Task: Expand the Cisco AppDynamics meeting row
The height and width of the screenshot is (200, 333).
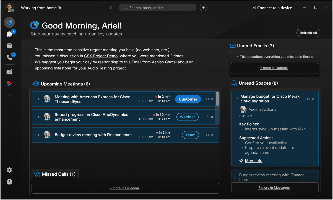Action: point(38,117)
